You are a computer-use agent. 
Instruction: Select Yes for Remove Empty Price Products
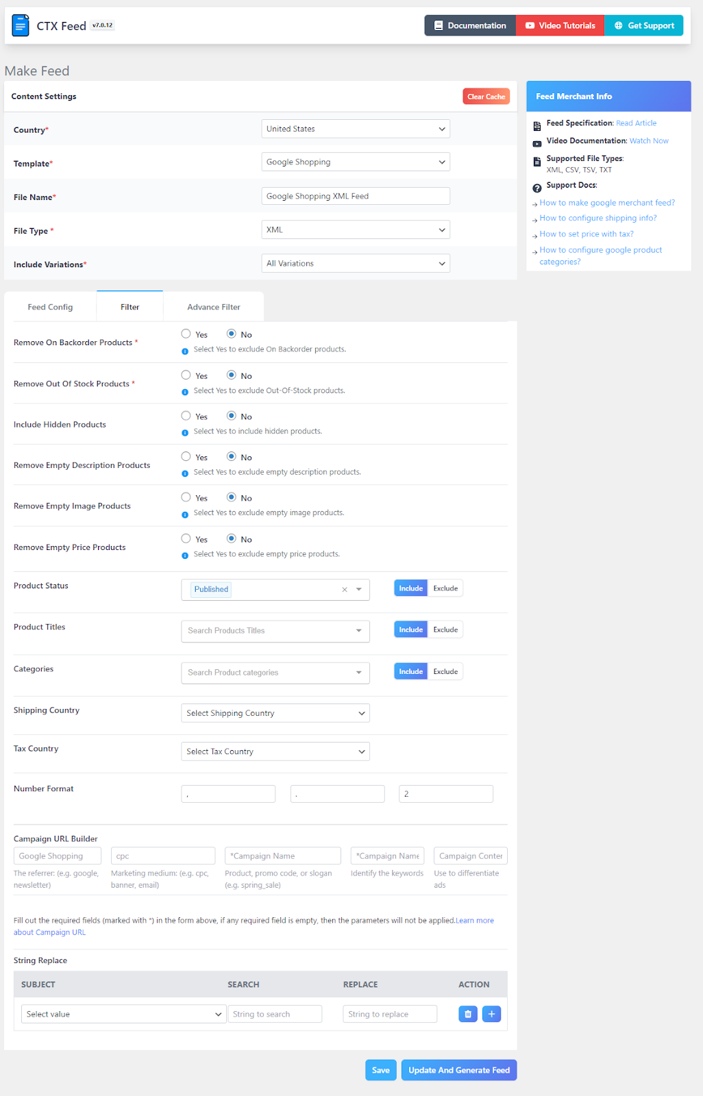tap(186, 538)
